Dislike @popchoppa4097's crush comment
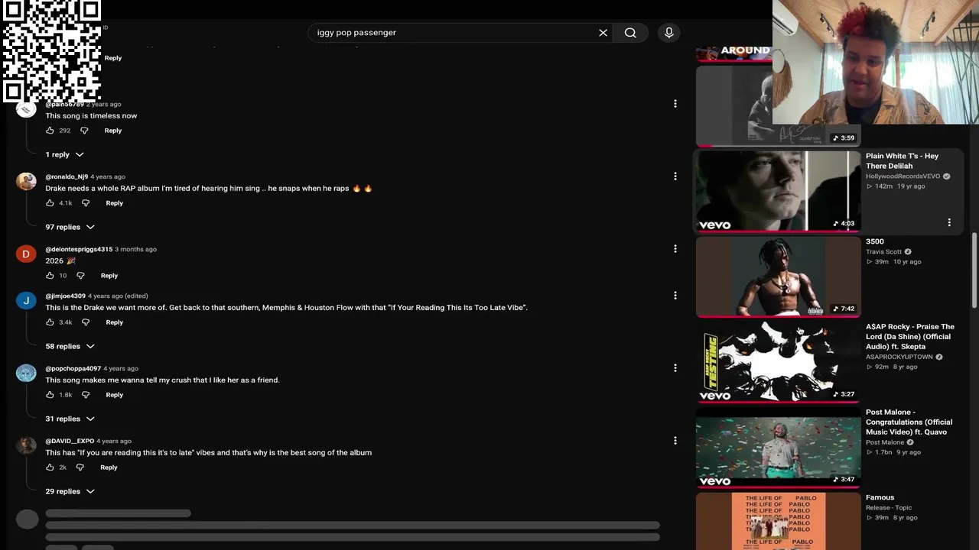This screenshot has width=979, height=550. click(86, 395)
